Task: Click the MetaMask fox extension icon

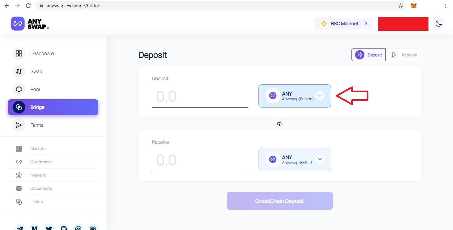Action: pos(414,6)
